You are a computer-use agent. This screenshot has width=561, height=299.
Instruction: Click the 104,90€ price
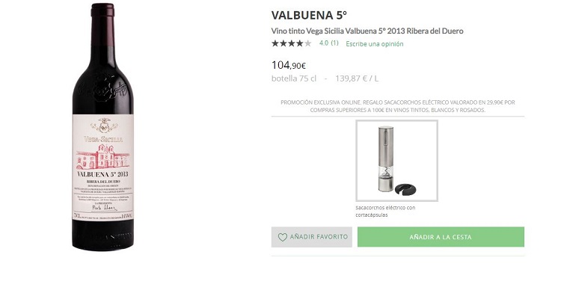pos(289,65)
